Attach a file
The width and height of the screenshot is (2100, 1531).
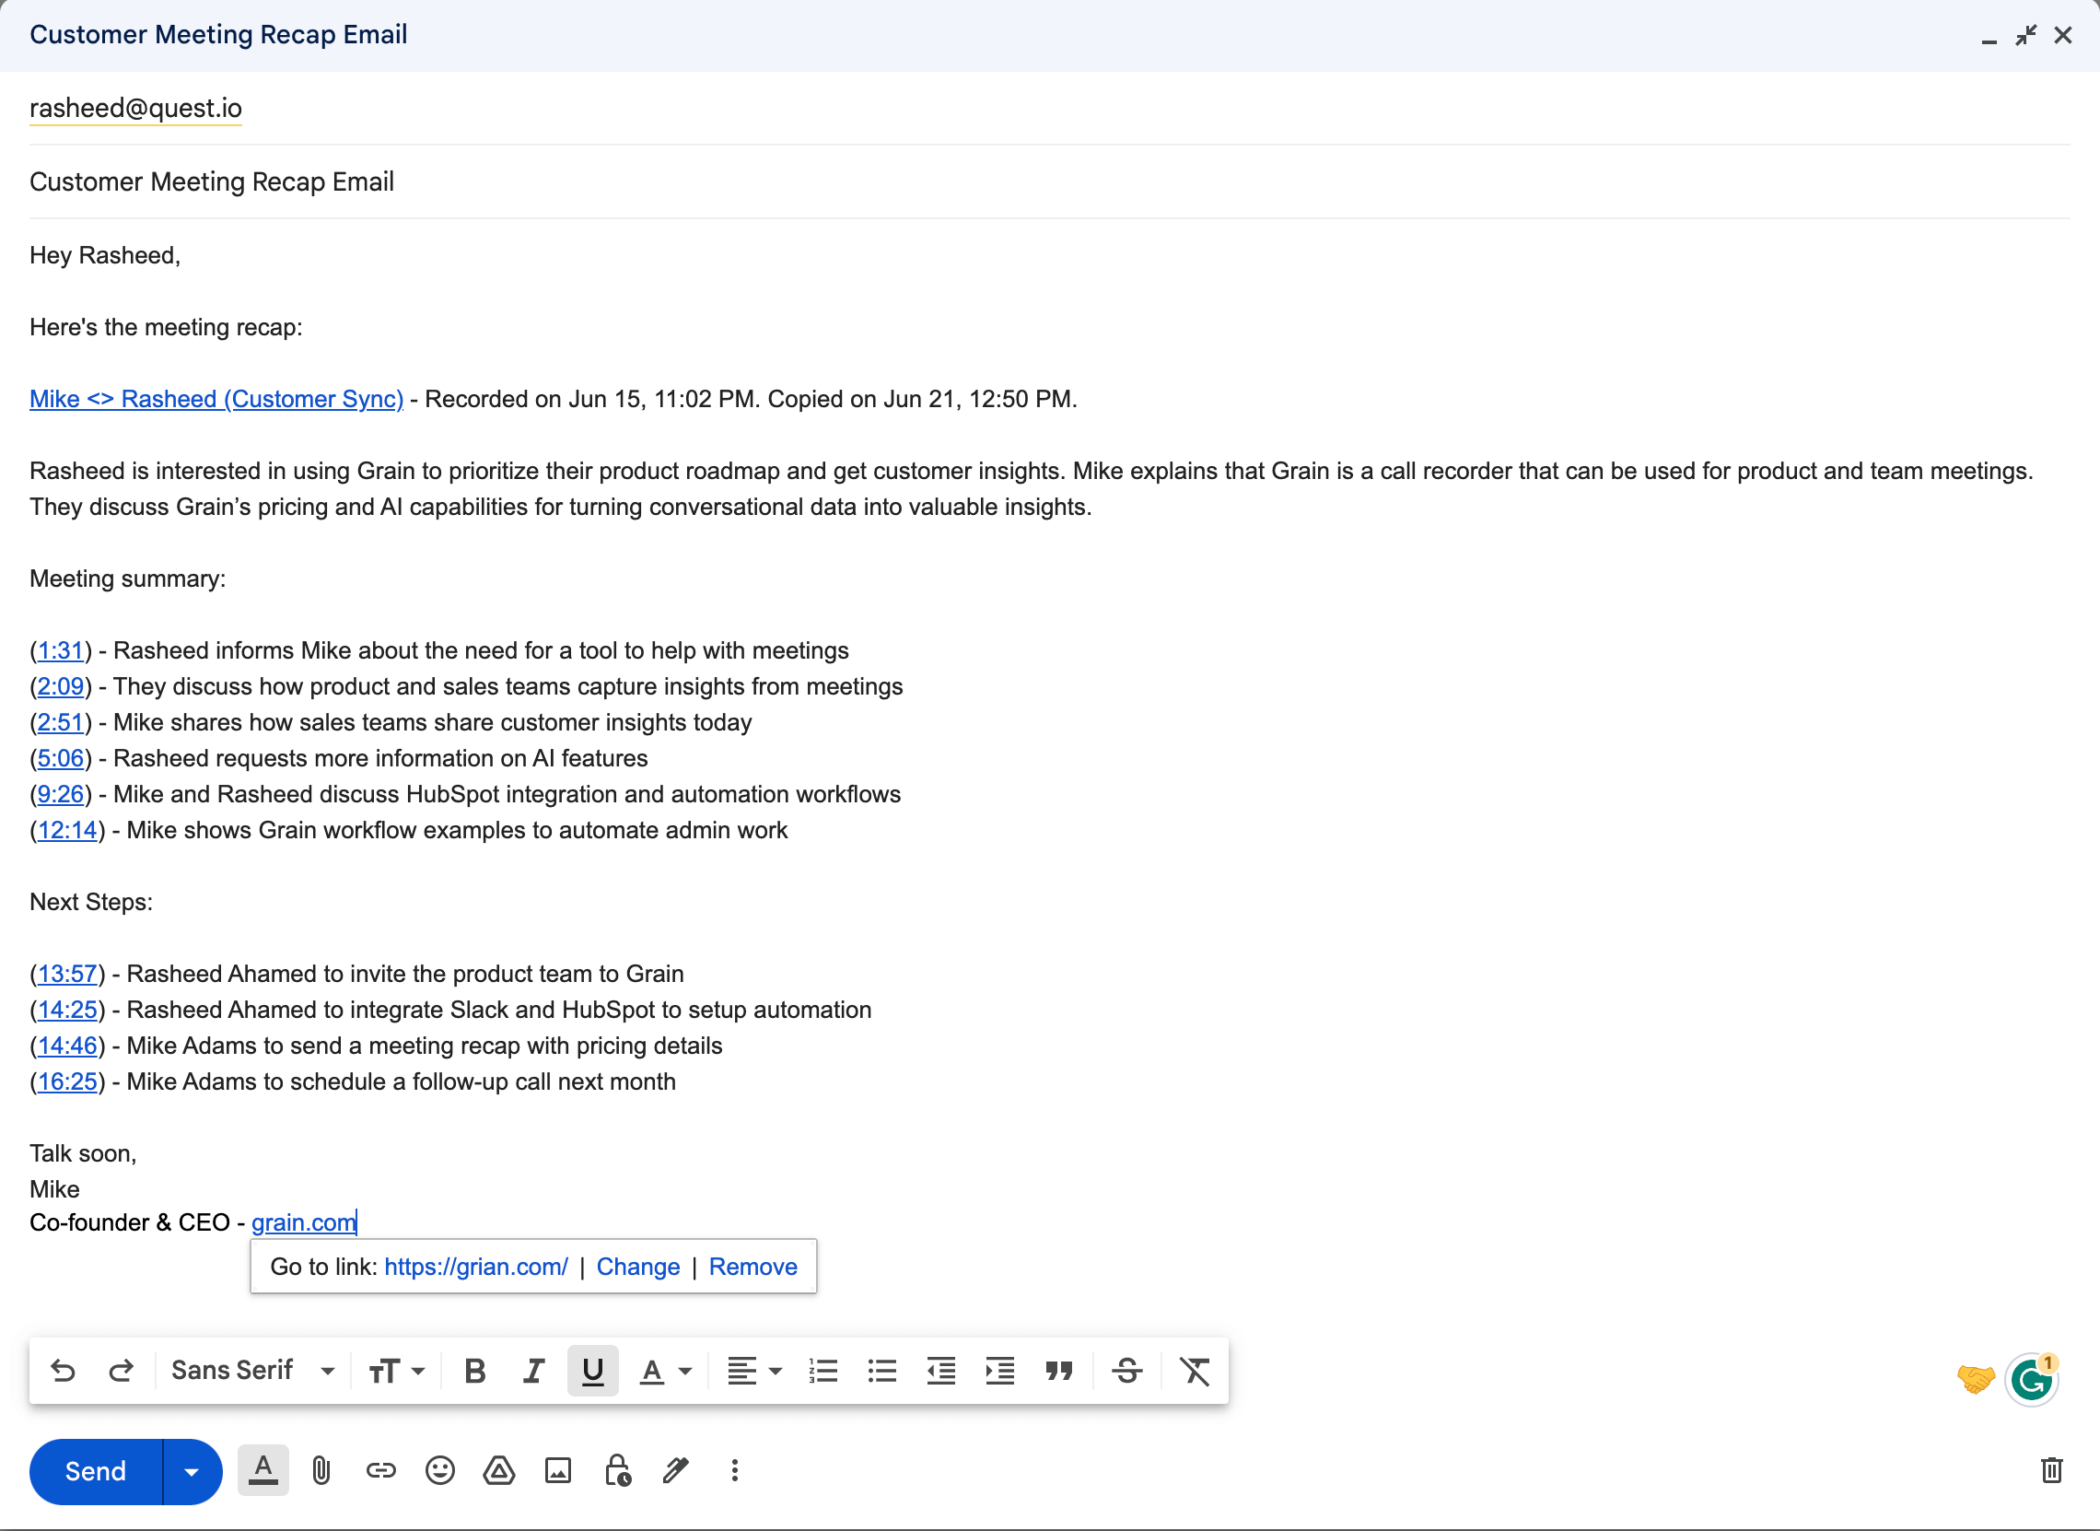point(321,1471)
